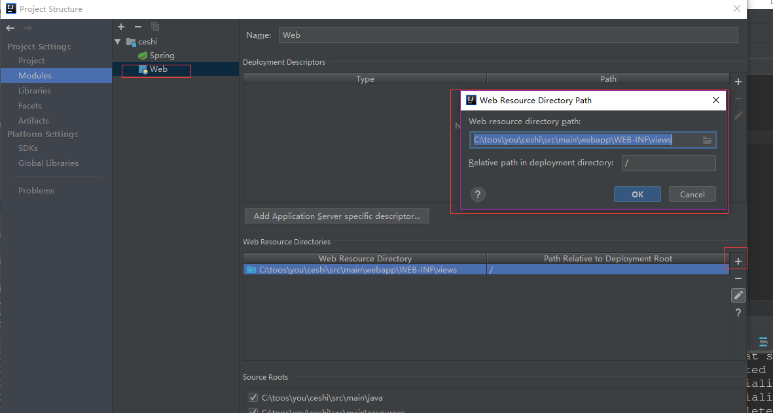Open help in Web Resource Directory dialog
The width and height of the screenshot is (773, 413).
(x=478, y=194)
